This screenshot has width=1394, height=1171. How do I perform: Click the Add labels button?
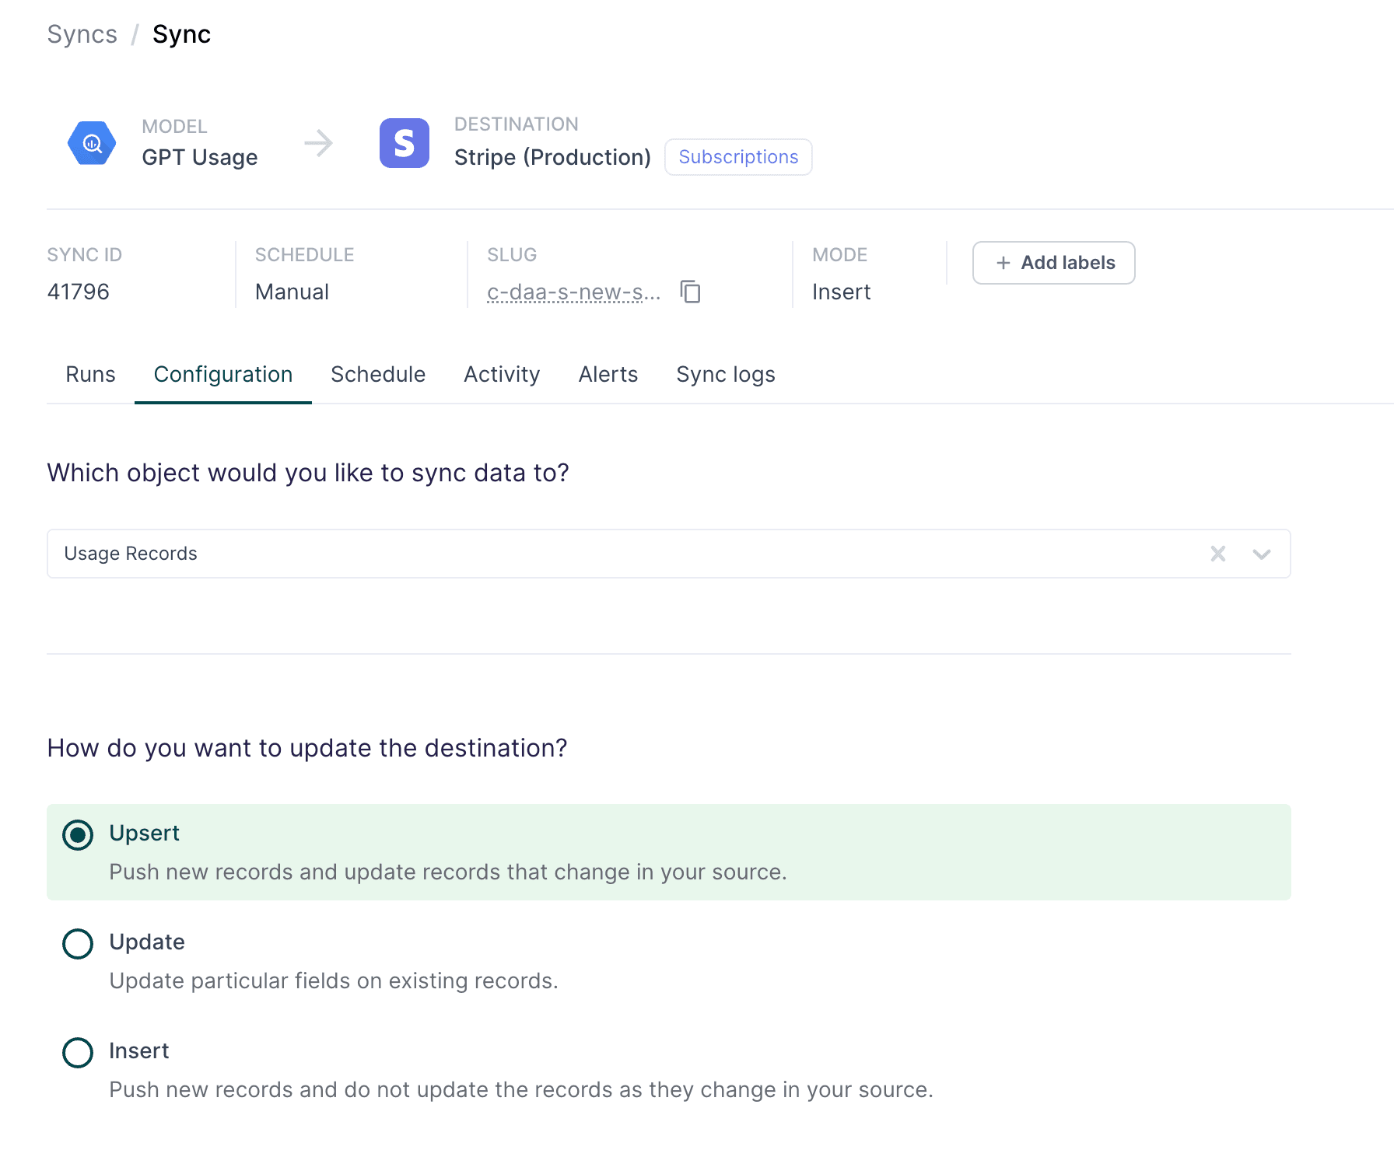pos(1053,263)
